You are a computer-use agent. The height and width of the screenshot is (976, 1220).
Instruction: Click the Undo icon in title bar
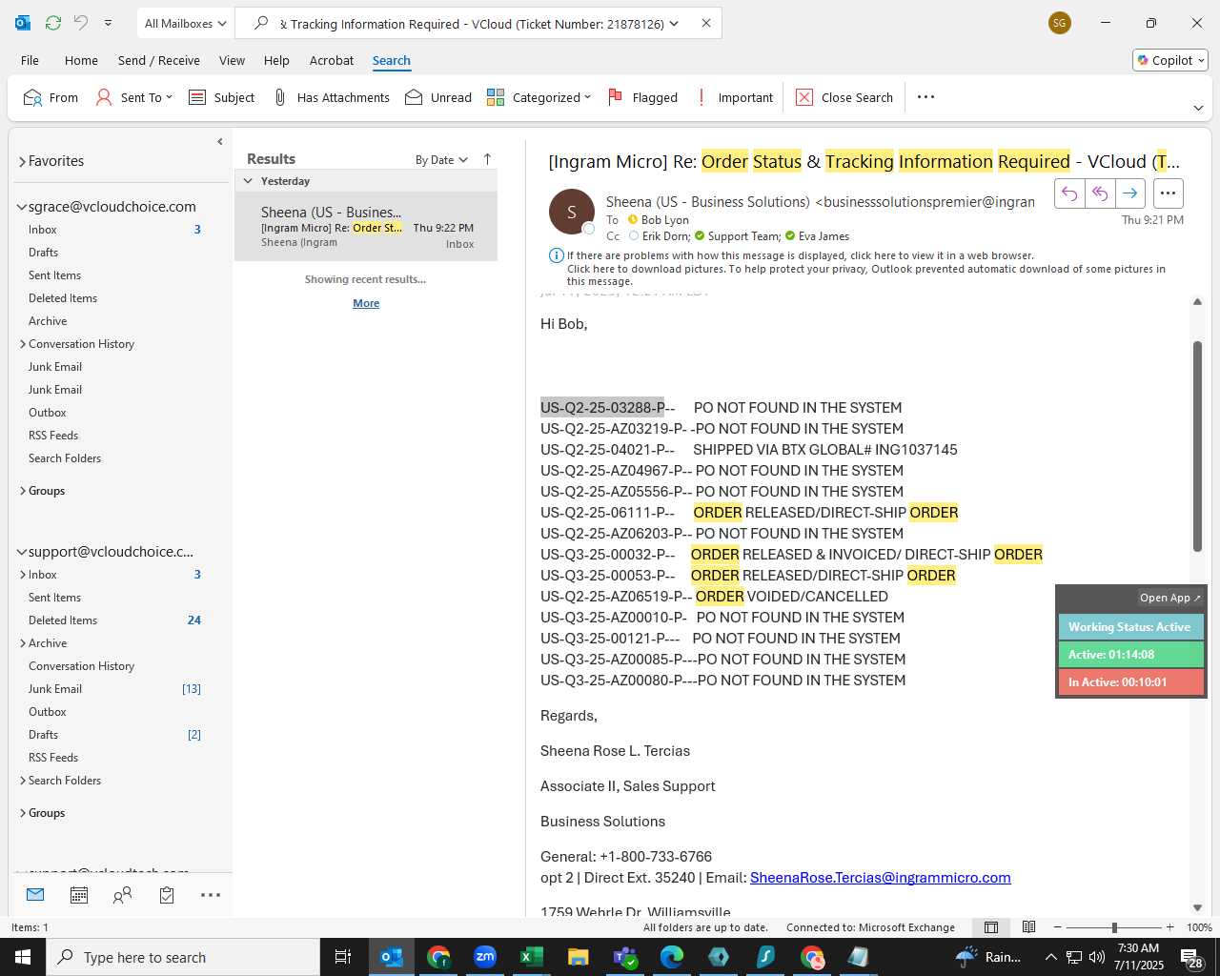pos(81,23)
